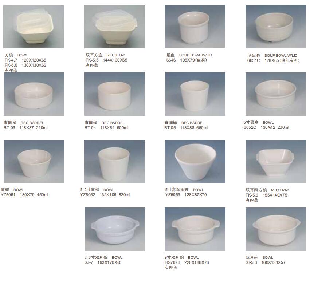Select the HS7076 220X186X76 caption text
The image size is (310, 285).
point(187,262)
